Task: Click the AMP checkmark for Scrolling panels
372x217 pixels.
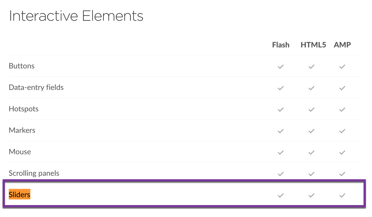Action: click(x=342, y=174)
